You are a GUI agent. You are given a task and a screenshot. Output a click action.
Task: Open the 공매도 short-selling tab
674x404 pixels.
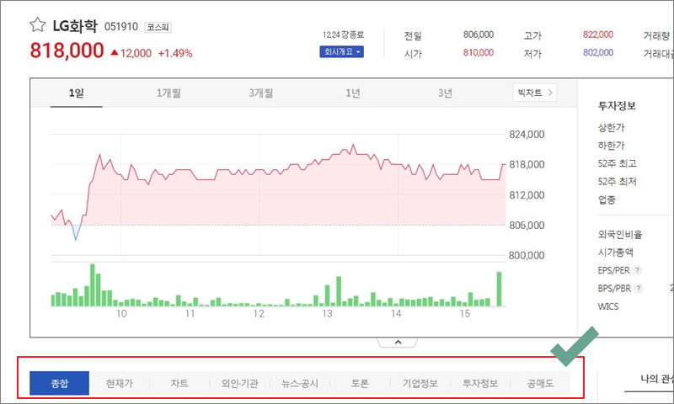540,383
